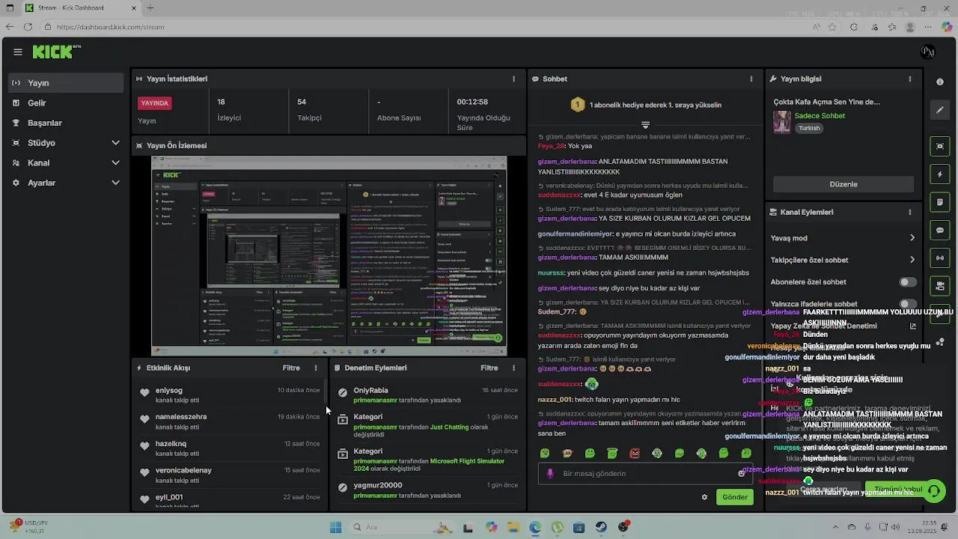
Task: Click the microphone icon in message box
Action: click(551, 473)
